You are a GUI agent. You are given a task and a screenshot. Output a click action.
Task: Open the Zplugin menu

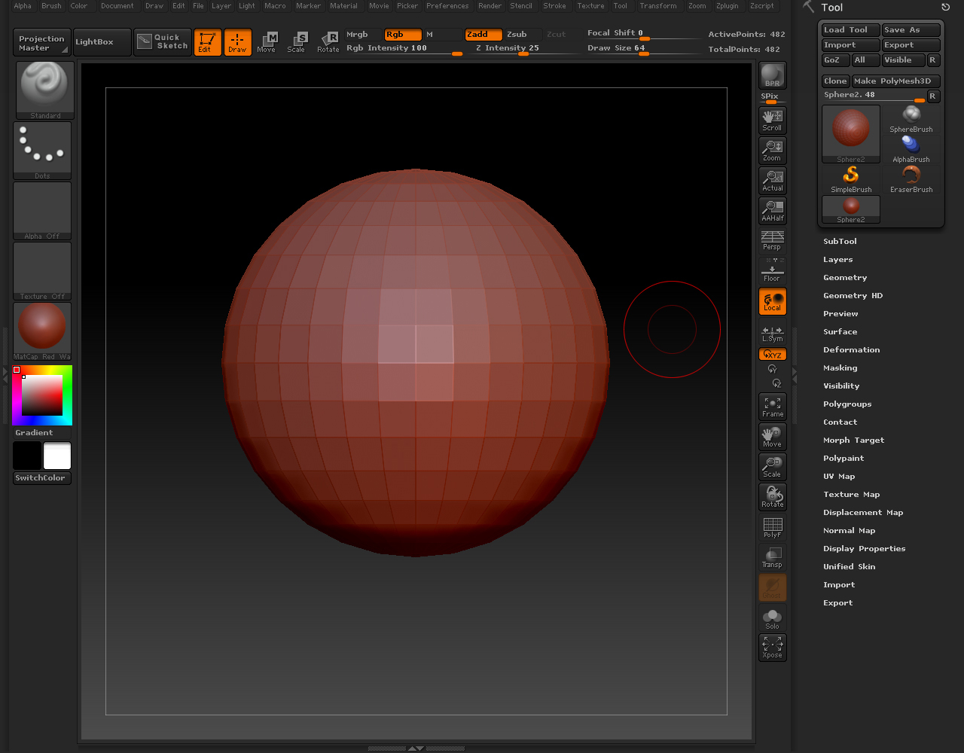pos(727,6)
